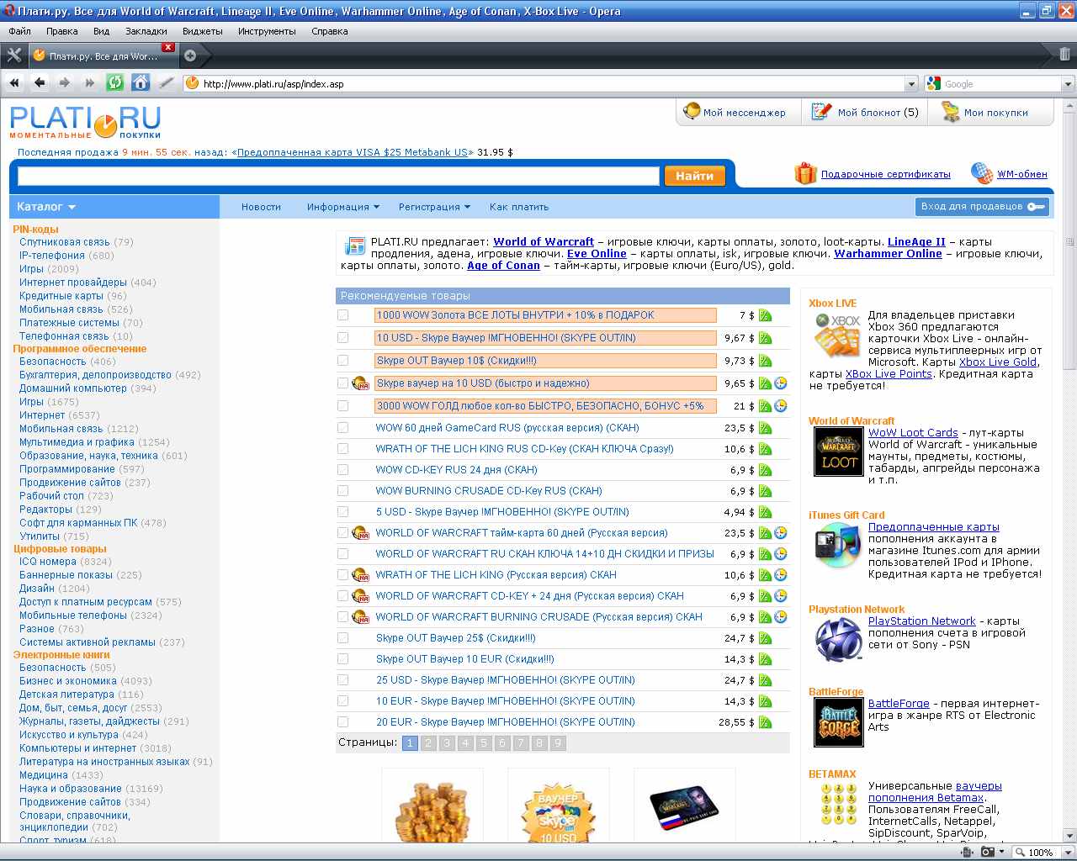Screen dimensions: 1077x861
Task: Open the Как платить link
Action: tap(519, 207)
